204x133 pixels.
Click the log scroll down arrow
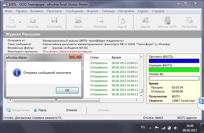pyautogui.click(x=141, y=96)
